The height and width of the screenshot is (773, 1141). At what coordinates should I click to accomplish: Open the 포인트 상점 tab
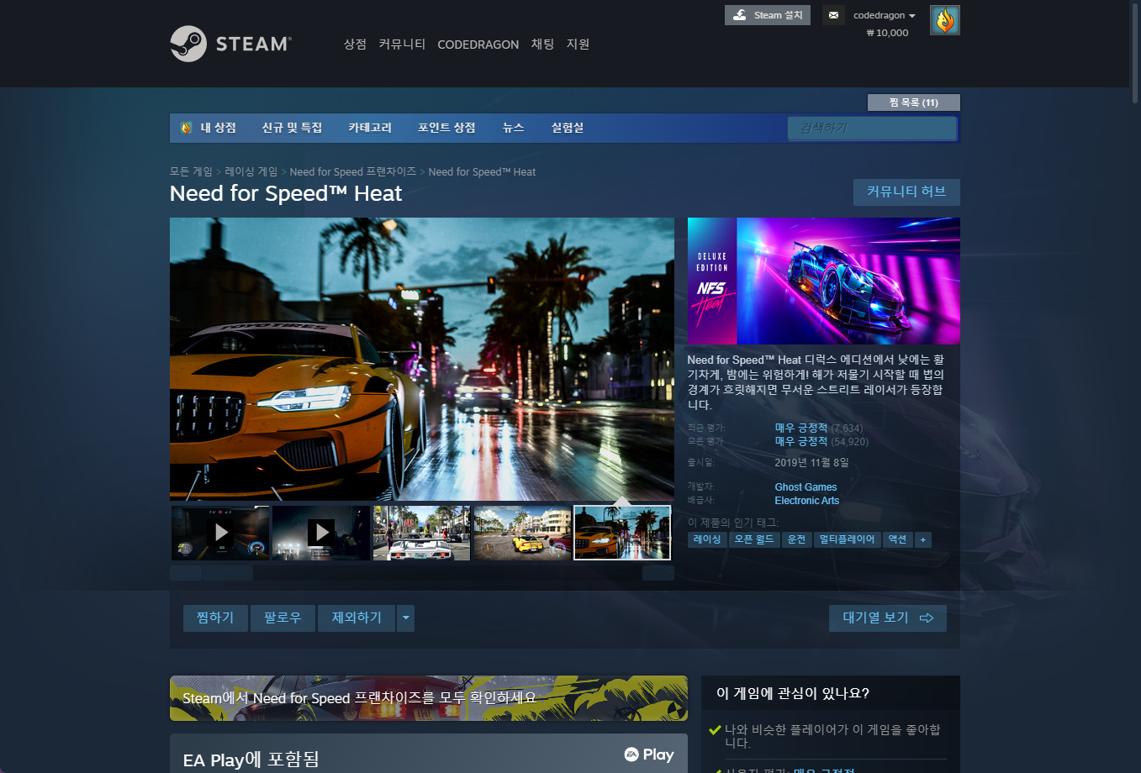(x=446, y=128)
